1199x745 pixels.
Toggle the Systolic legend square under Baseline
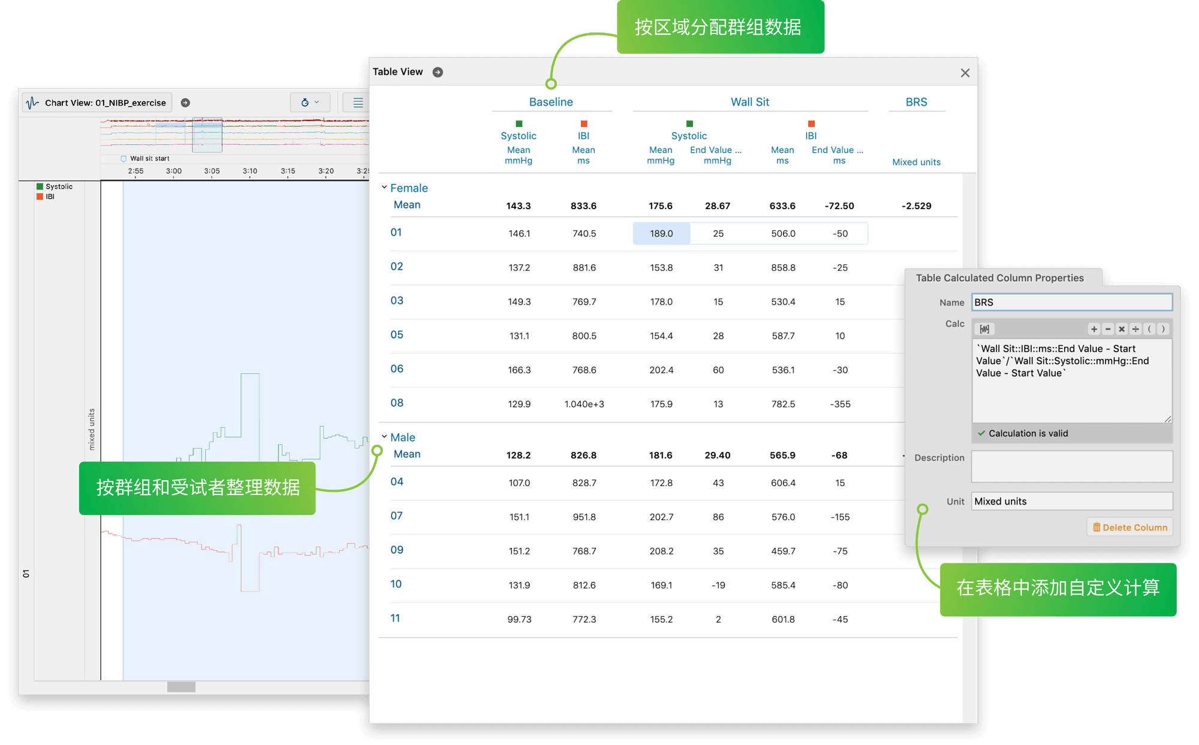[x=518, y=124]
